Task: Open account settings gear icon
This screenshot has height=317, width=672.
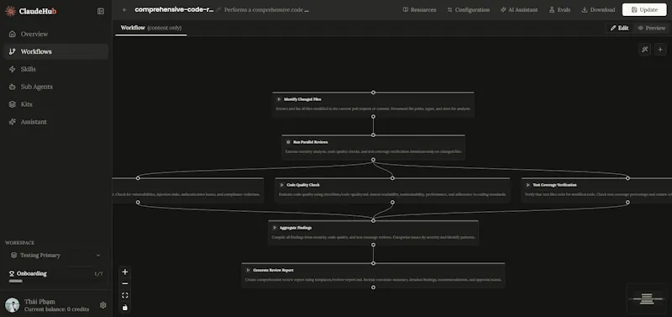Action: pyautogui.click(x=102, y=305)
